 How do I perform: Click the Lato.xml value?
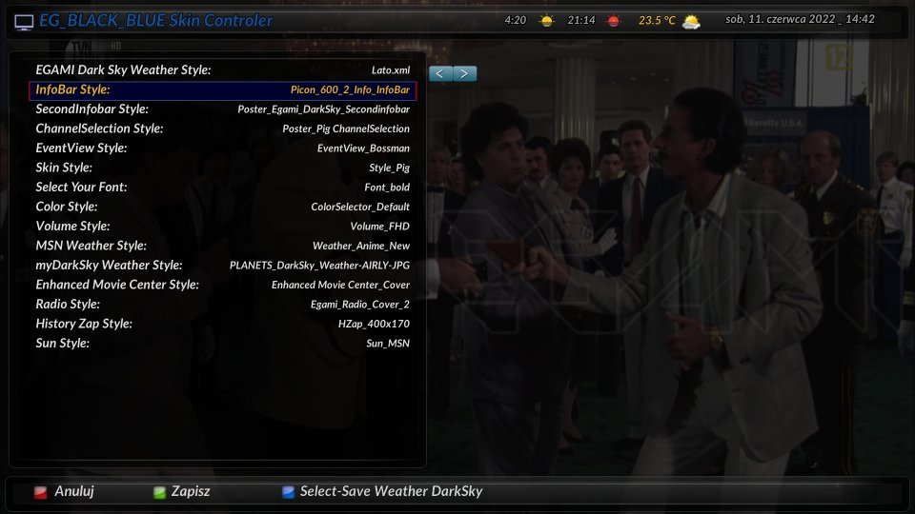[391, 70]
